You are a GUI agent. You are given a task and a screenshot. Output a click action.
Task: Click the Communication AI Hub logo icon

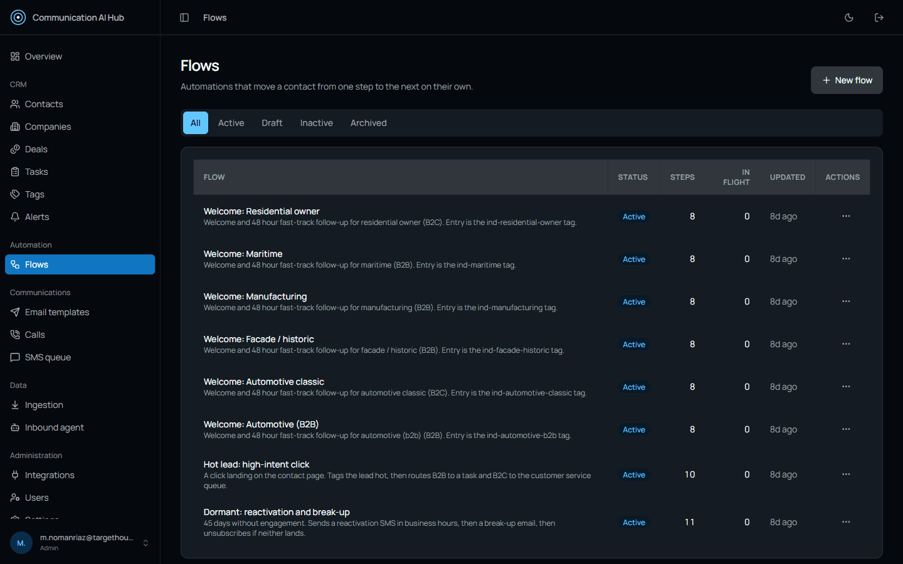tap(18, 18)
